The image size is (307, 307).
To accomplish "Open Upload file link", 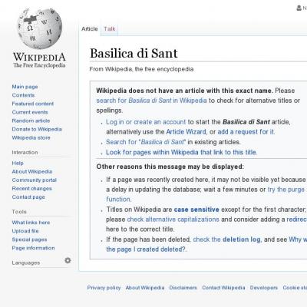I will pyautogui.click(x=25, y=231).
